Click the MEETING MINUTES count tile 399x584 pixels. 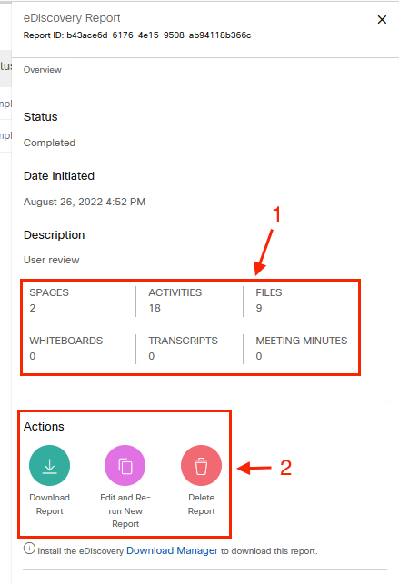[302, 348]
